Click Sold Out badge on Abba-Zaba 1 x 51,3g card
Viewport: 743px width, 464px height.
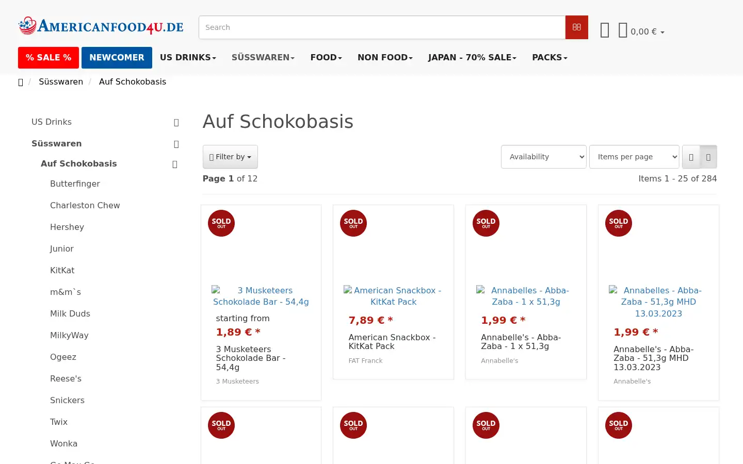tap(486, 223)
